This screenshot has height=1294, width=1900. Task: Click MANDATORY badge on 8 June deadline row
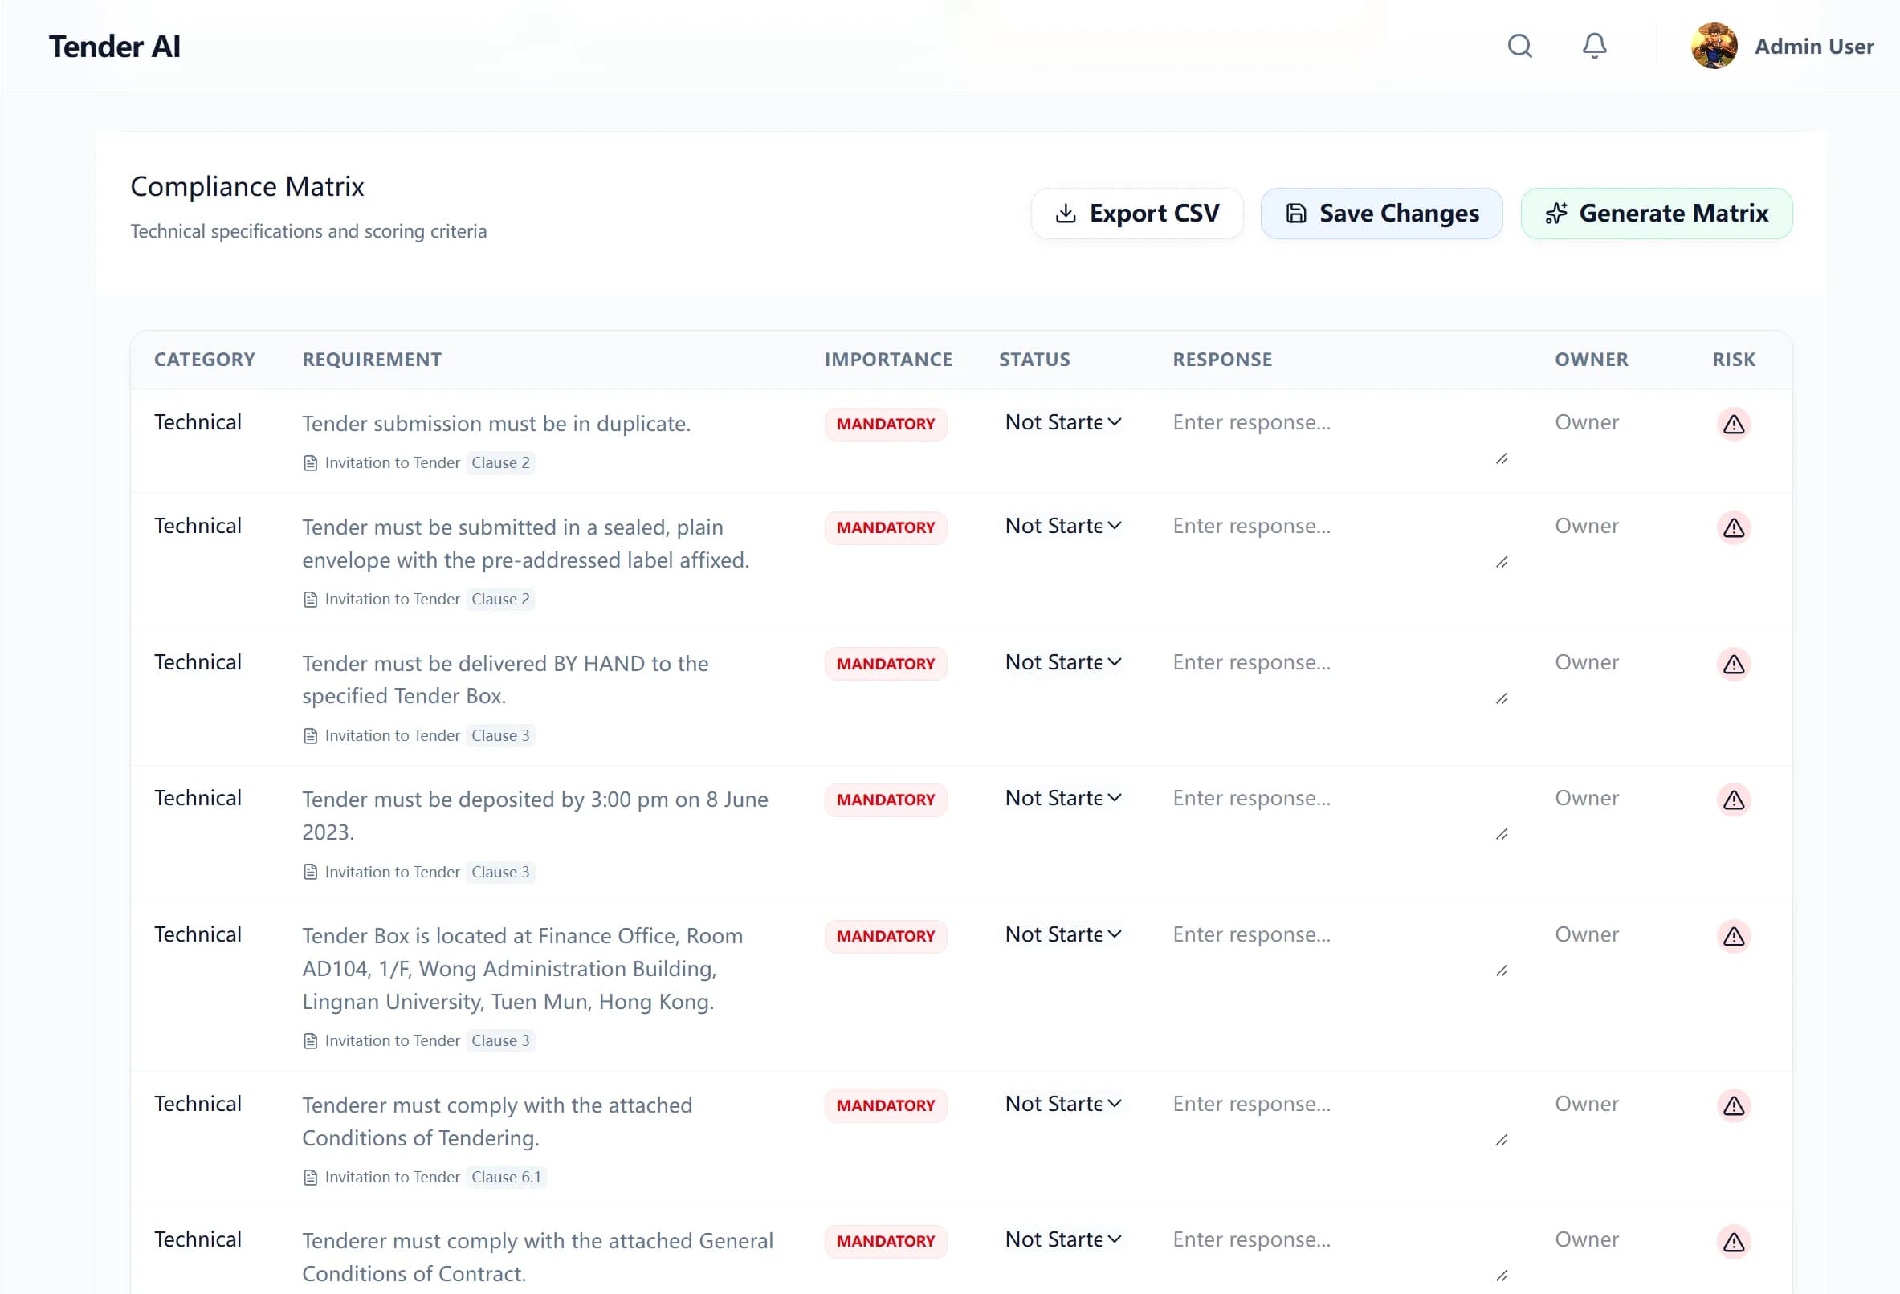(886, 800)
